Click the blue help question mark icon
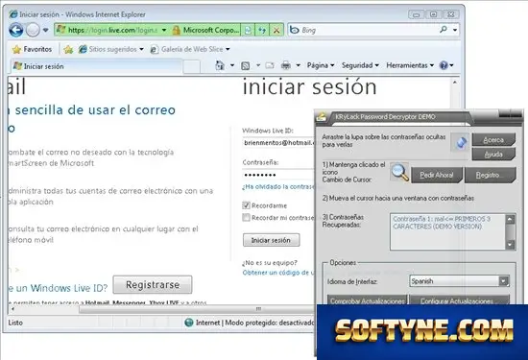Viewport: 528px width, 360px height. 444,65
